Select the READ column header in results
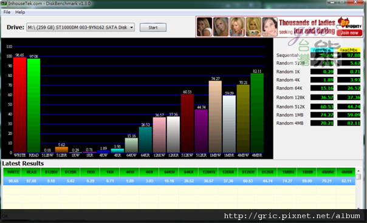The width and height of the screenshot is (367, 223). 32,172
